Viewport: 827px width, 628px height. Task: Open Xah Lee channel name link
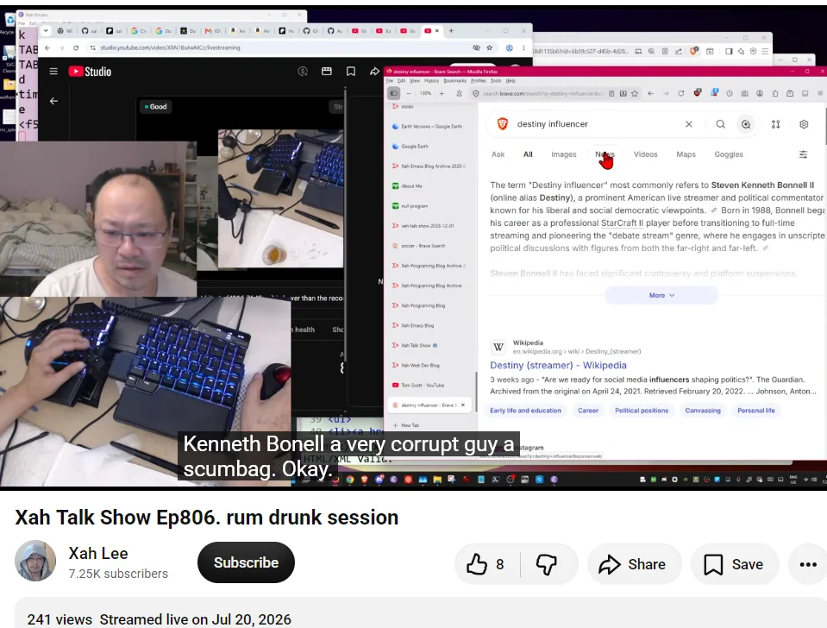[98, 553]
